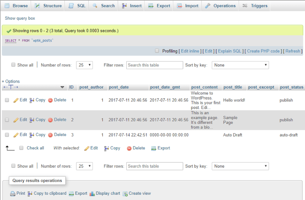Enable the Profiling checkbox

[157, 51]
